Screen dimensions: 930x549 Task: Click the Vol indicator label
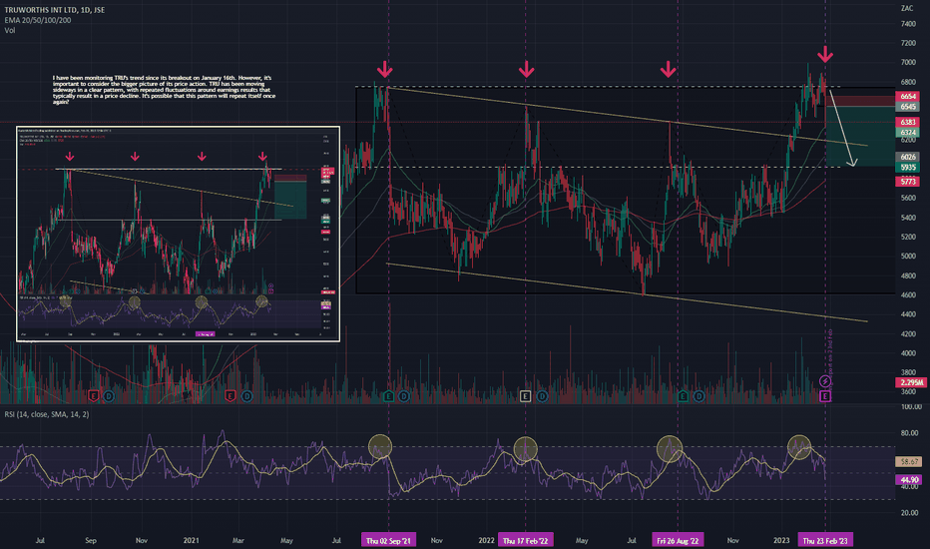[10, 30]
